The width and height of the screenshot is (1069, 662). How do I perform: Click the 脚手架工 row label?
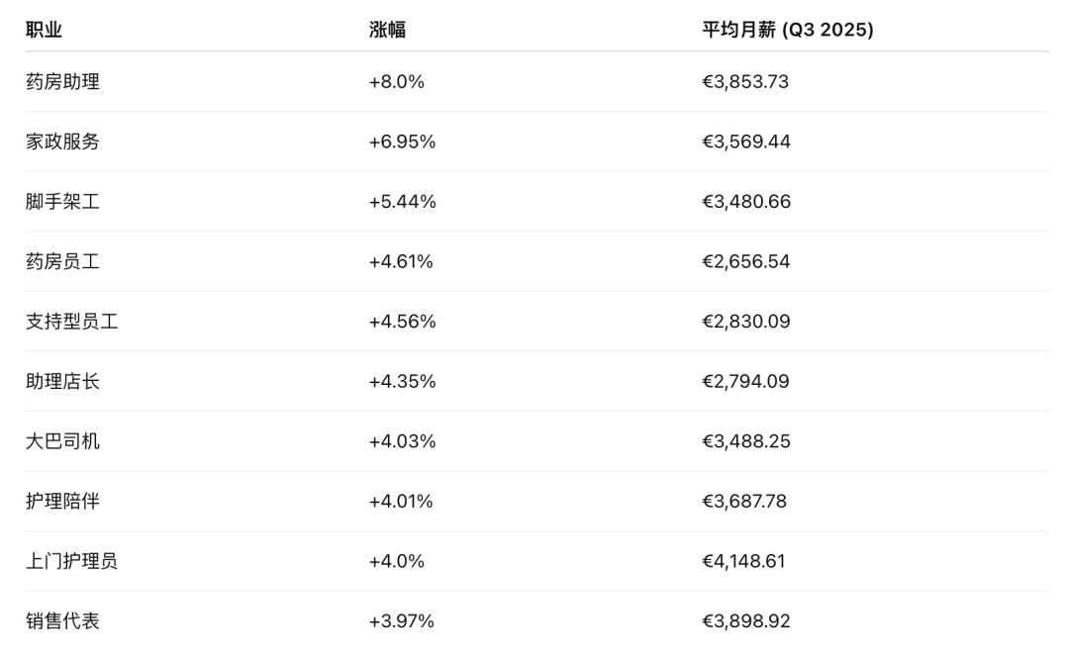pyautogui.click(x=62, y=202)
